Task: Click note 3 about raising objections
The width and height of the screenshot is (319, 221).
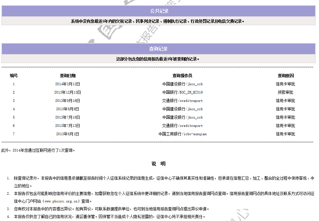Action: pyautogui.click(x=111, y=209)
